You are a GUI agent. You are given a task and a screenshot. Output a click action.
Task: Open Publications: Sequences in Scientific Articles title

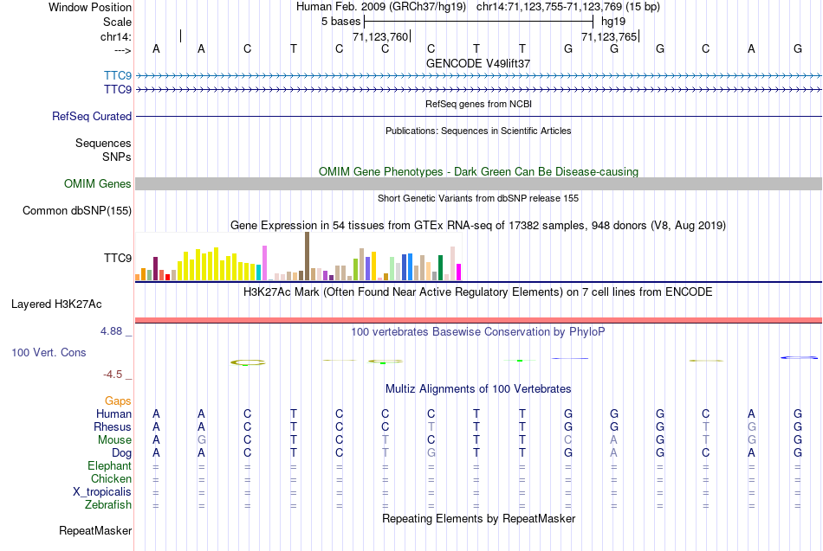[478, 131]
